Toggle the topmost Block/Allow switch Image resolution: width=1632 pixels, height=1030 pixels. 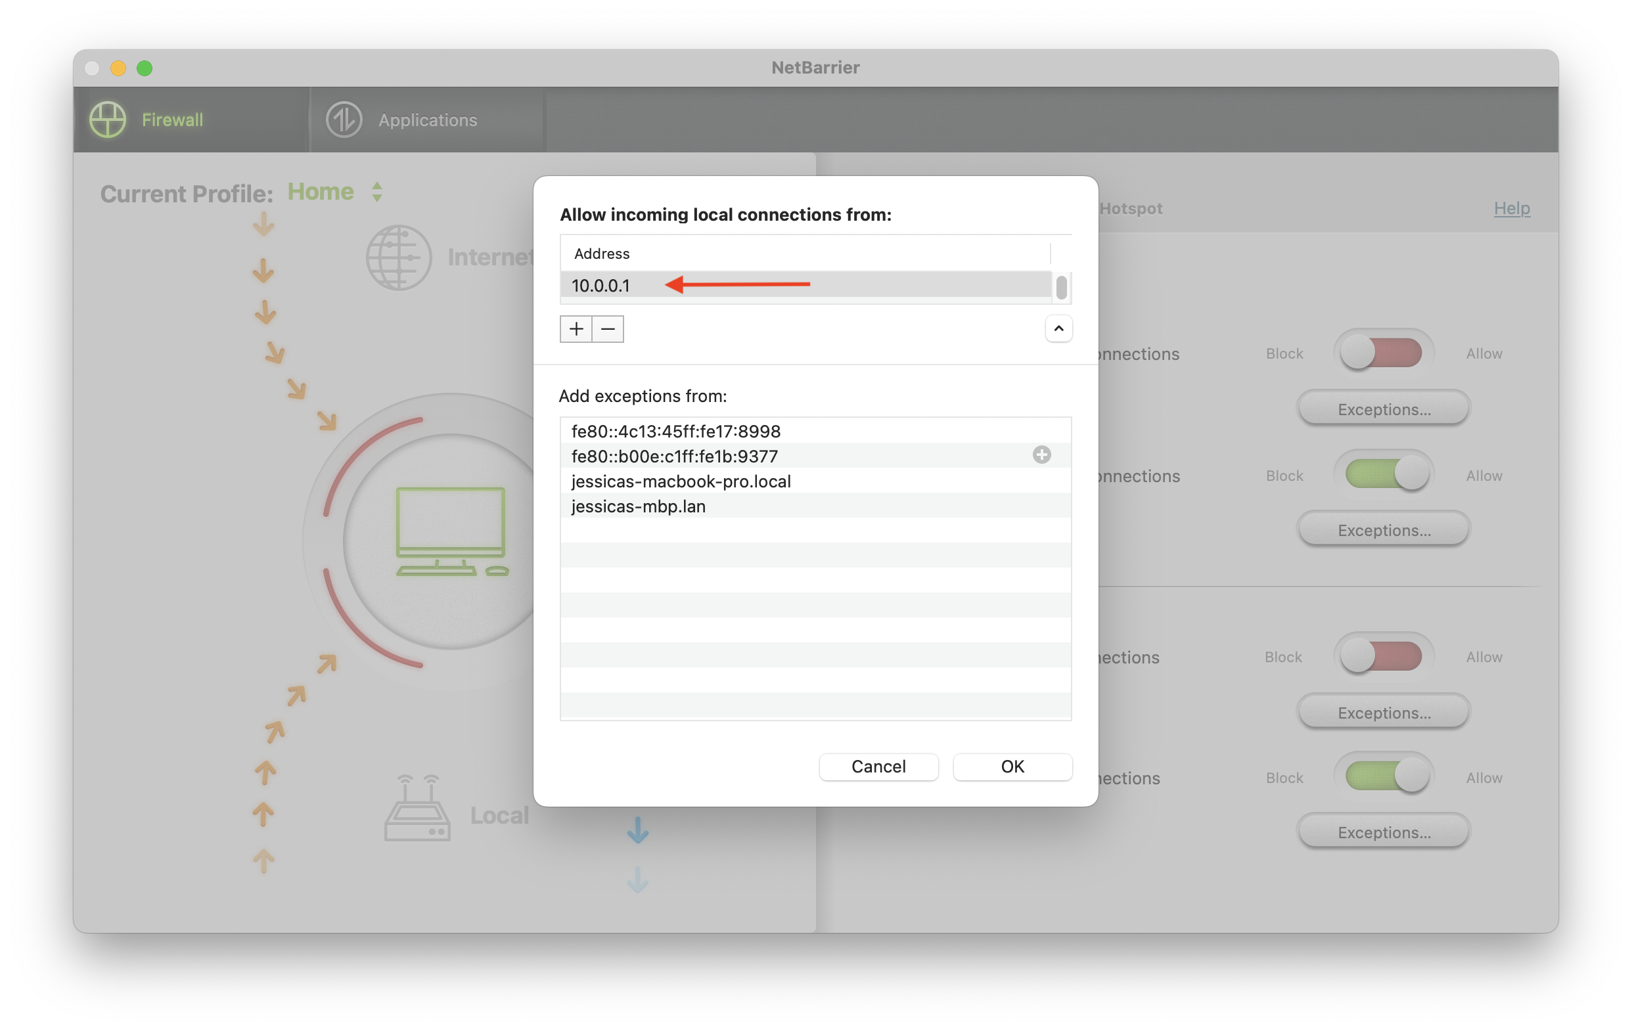(1384, 352)
